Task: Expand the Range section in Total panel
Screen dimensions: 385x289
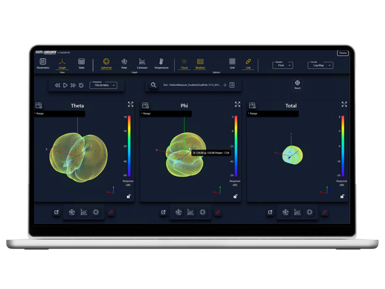Action: click(x=273, y=114)
